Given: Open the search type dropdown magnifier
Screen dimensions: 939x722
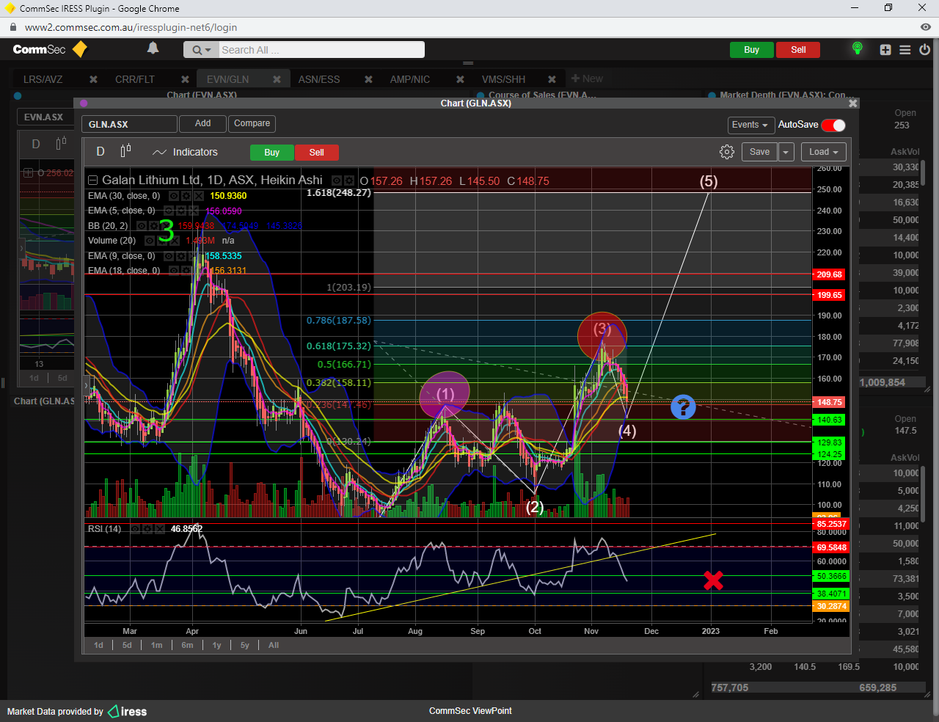Looking at the screenshot, I should [x=201, y=50].
